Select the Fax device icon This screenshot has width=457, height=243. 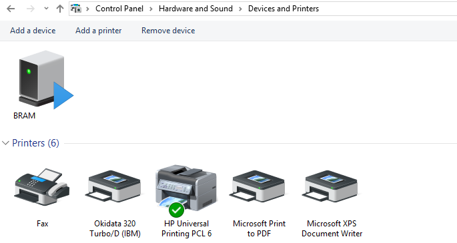42,187
